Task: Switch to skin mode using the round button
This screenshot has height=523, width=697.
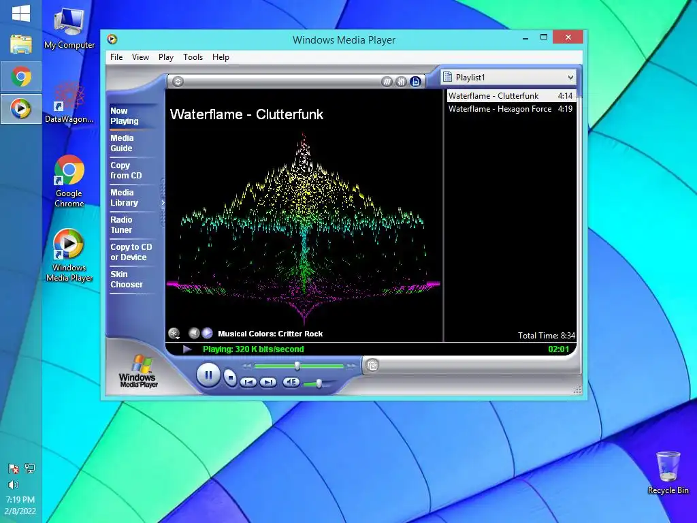Action: click(x=372, y=366)
